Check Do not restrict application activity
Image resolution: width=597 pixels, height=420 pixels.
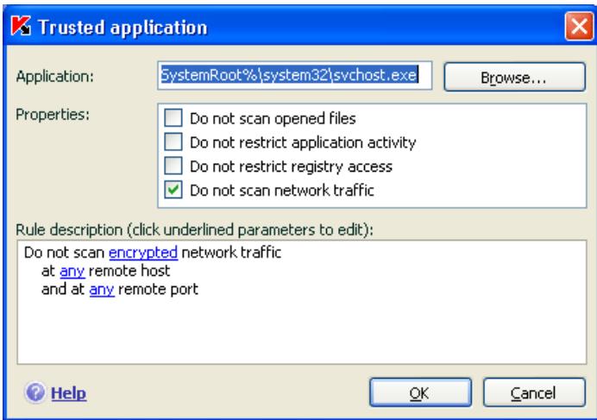(x=173, y=141)
